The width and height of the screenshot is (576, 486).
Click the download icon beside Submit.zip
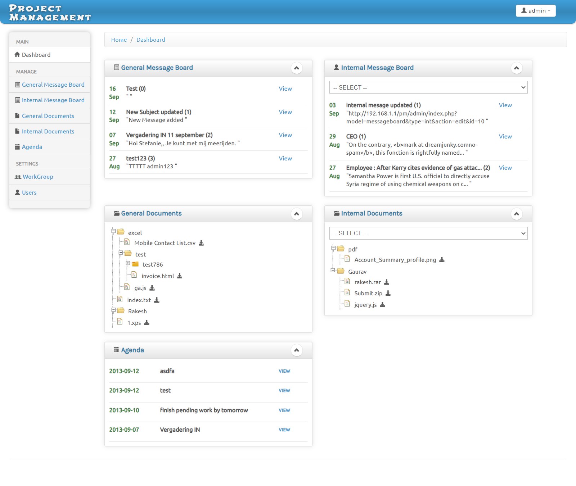click(x=388, y=293)
